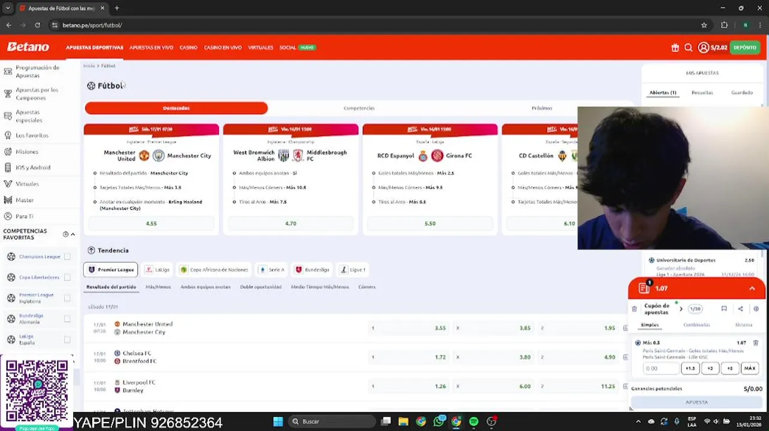Add +1.5 to the stake

tap(690, 369)
